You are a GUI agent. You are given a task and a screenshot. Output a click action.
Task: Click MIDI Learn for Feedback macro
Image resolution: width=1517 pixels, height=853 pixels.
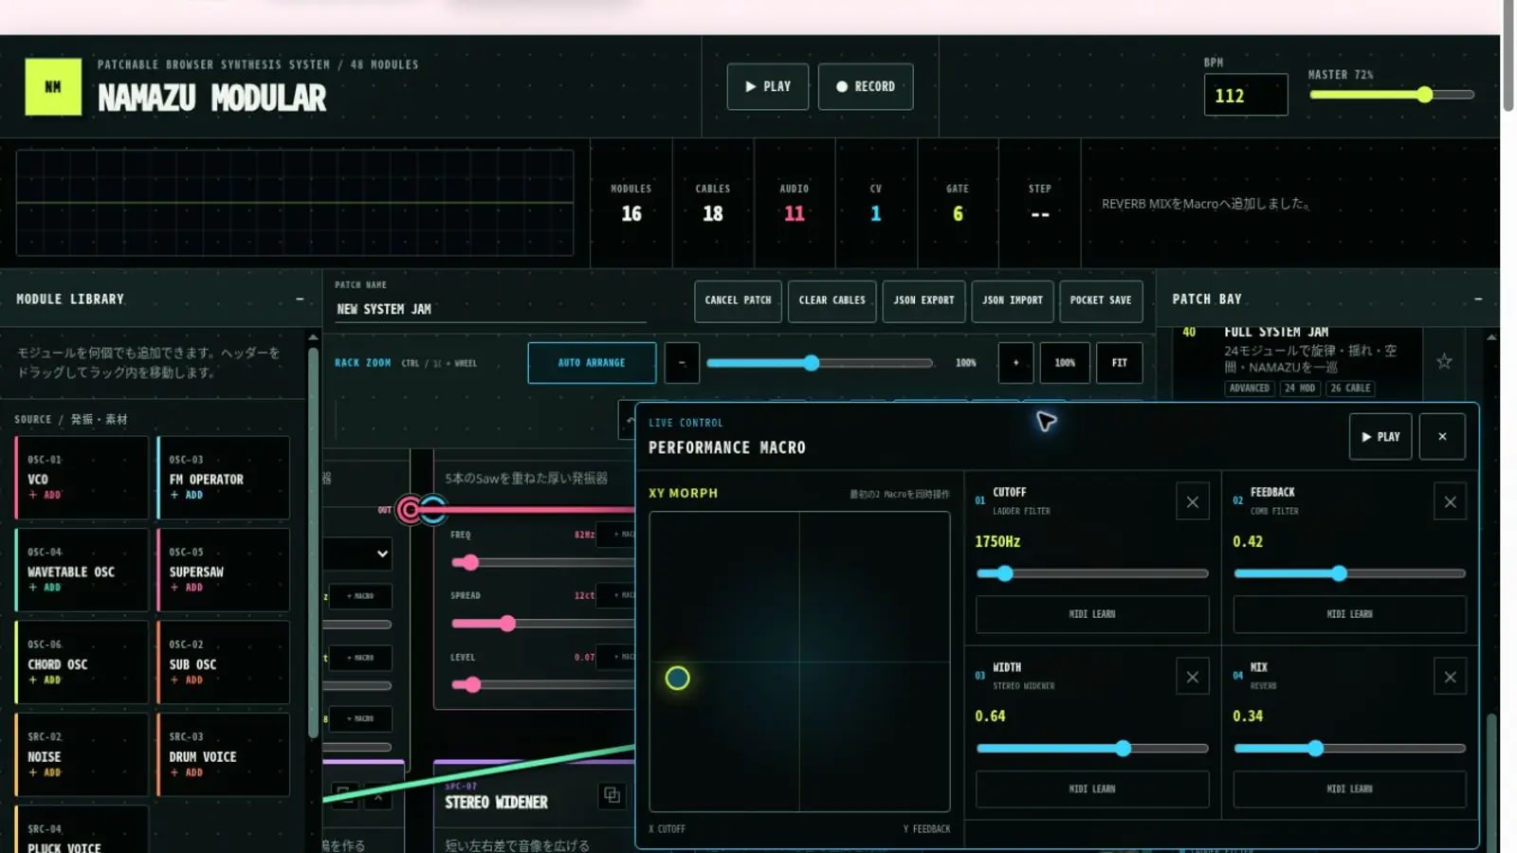(x=1349, y=614)
